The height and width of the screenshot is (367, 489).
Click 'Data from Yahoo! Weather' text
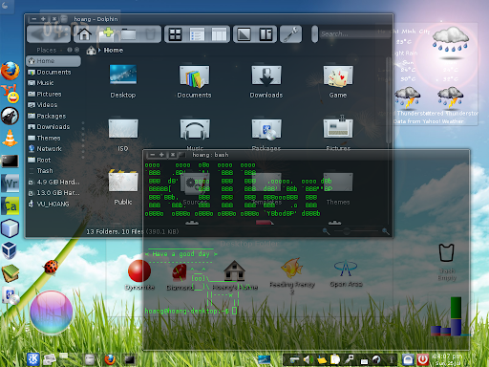click(x=429, y=121)
